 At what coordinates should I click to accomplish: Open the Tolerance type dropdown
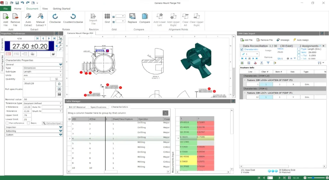coord(61,103)
